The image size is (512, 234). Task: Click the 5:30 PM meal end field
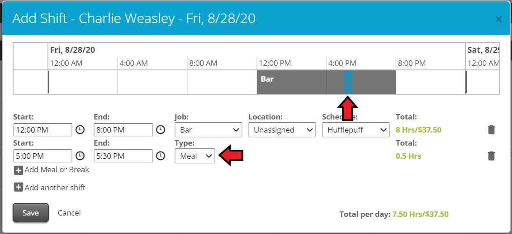coord(123,156)
